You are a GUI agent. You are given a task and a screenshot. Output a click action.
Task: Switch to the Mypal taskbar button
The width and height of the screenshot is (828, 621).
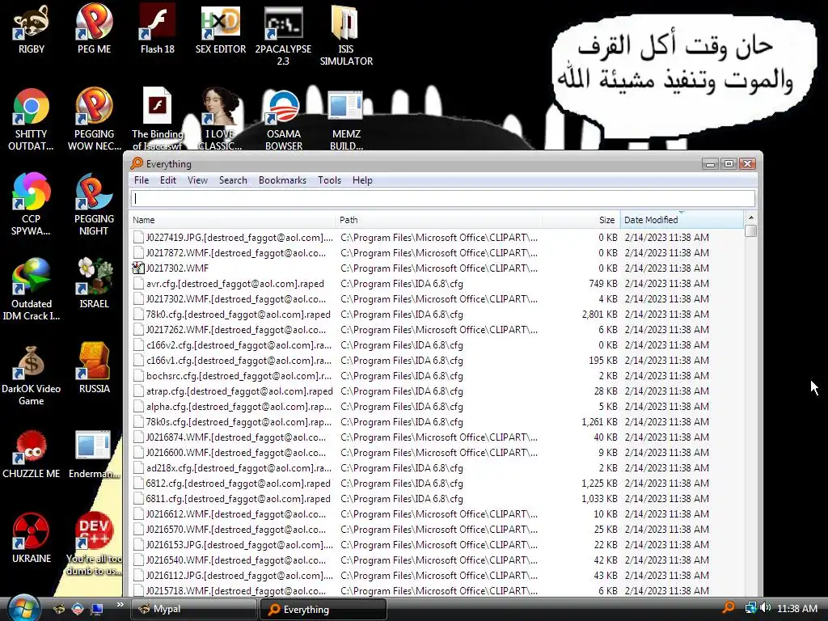point(193,609)
